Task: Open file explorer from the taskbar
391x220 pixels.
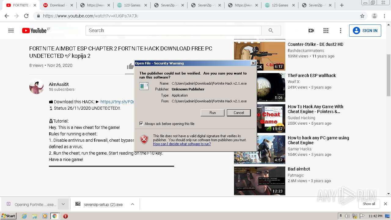Action: [x=35, y=216]
